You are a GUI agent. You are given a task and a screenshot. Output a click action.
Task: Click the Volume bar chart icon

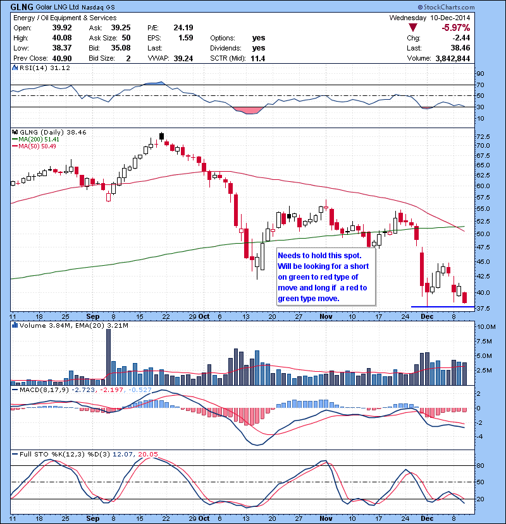tap(15, 325)
